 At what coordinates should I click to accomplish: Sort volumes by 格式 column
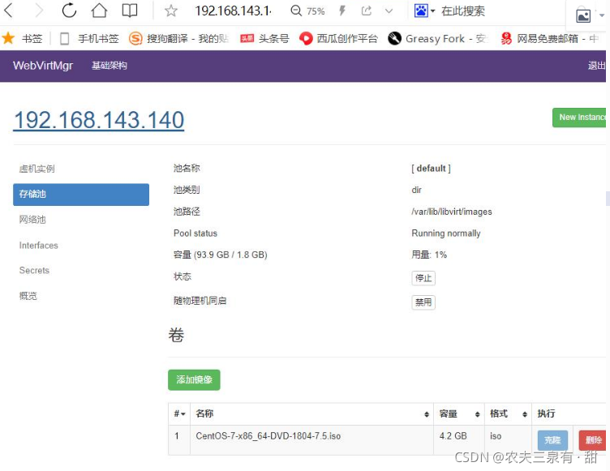508,413
